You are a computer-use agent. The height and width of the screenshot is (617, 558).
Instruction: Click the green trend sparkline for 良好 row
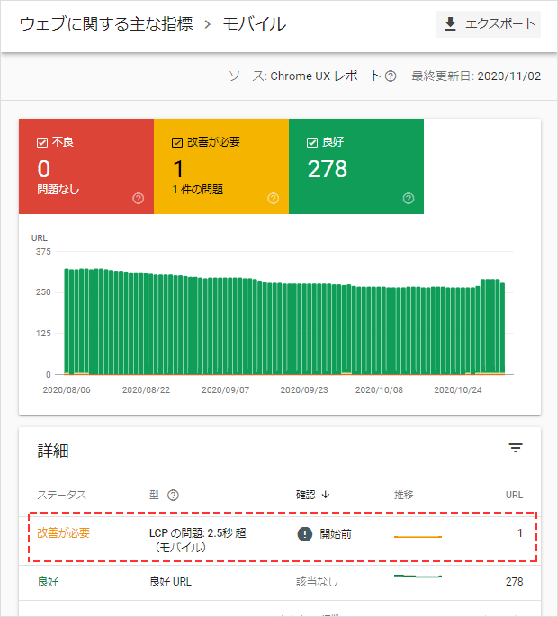click(x=418, y=576)
